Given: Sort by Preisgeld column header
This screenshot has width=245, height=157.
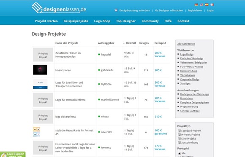Looking at the screenshot, I should coord(160,43).
